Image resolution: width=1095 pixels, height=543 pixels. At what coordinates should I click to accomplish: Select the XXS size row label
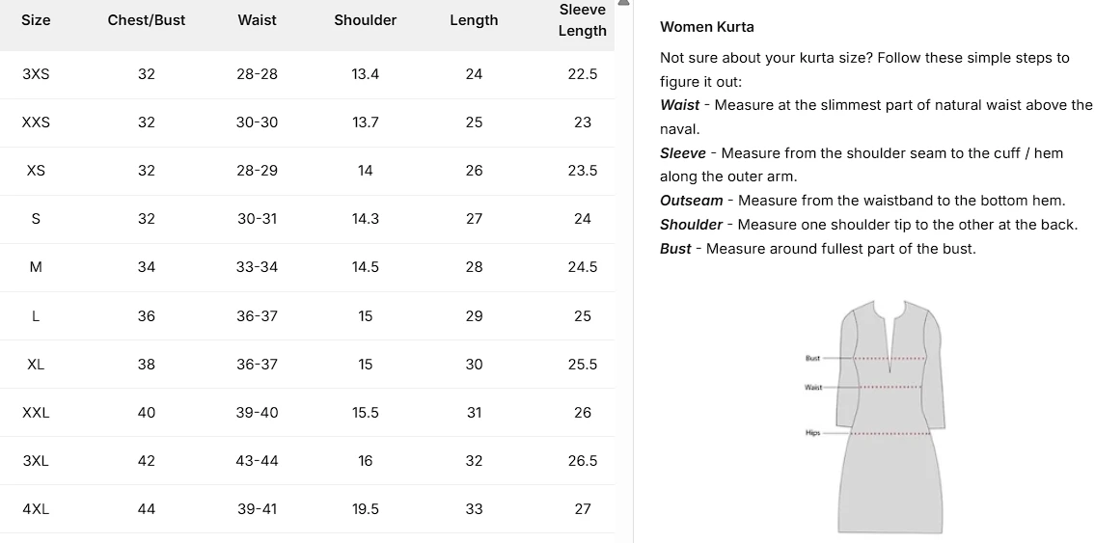[x=36, y=122]
